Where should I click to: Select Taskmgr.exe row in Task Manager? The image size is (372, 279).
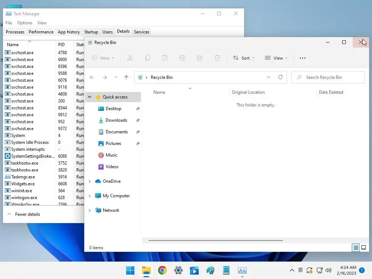[44, 177]
